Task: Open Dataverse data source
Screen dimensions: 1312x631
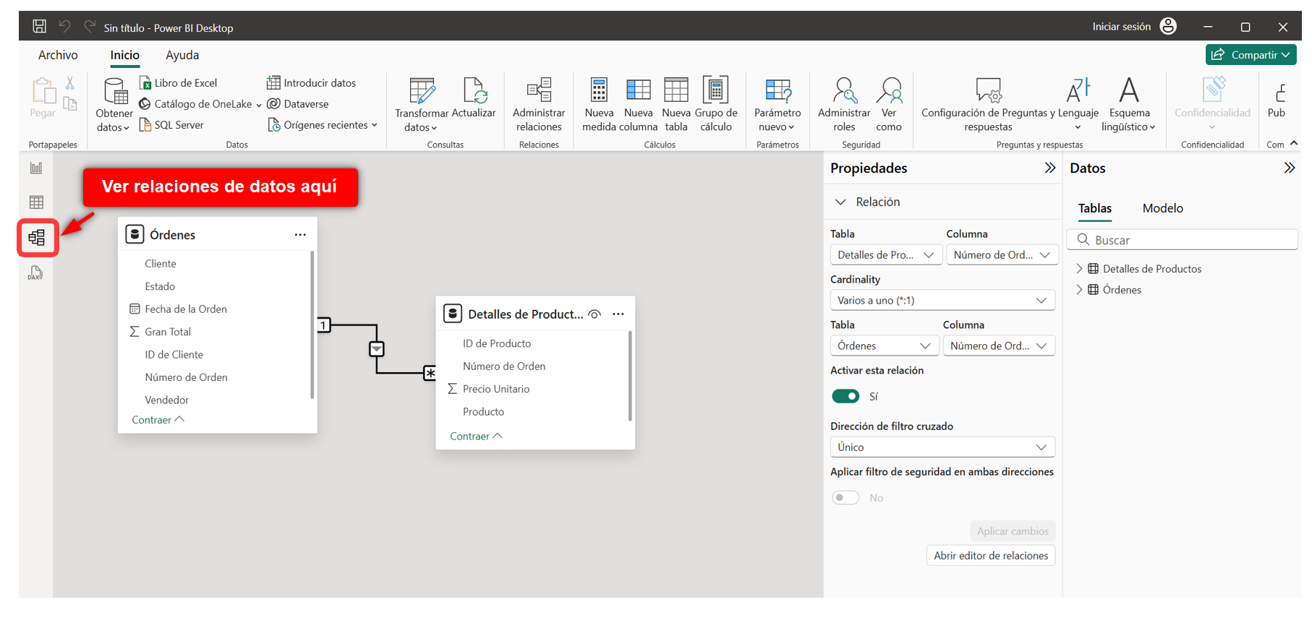Action: pos(298,104)
